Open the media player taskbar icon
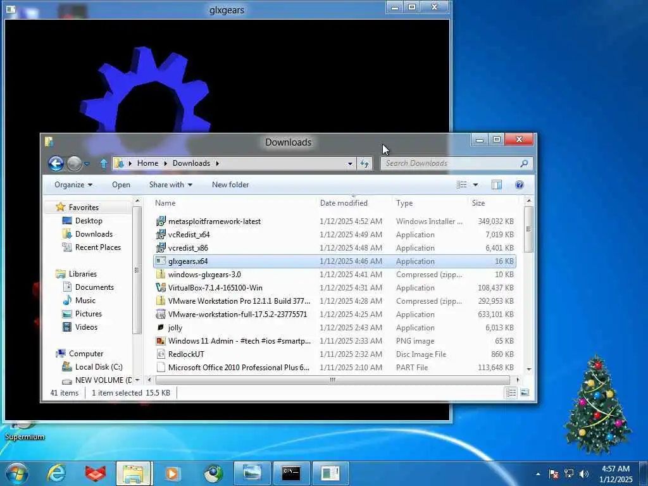The height and width of the screenshot is (486, 648). click(x=172, y=473)
